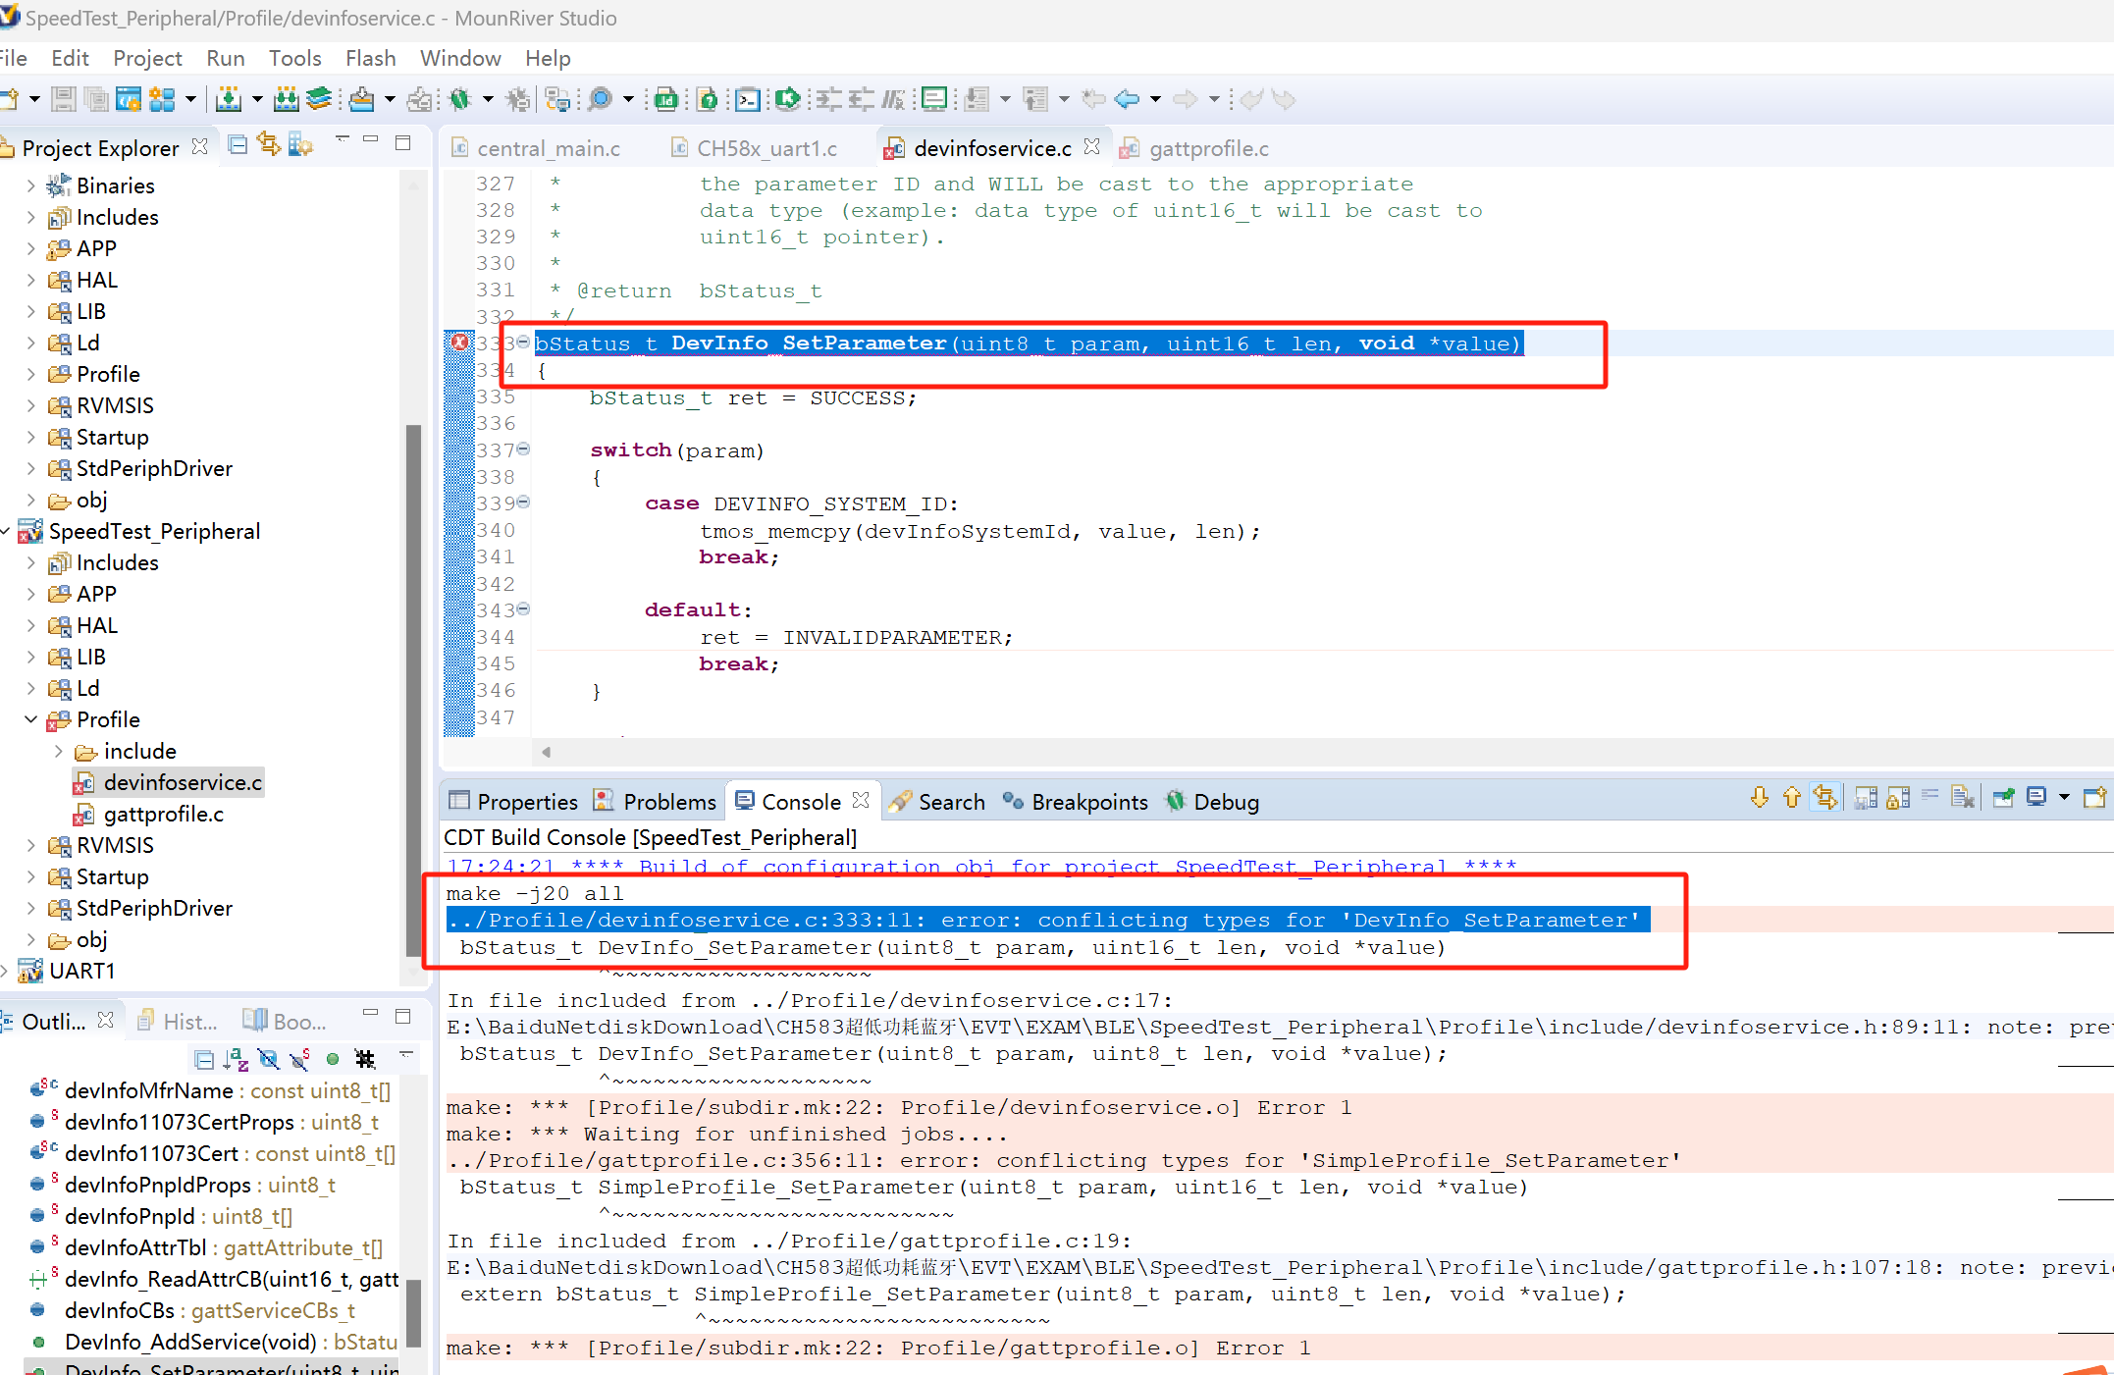Viewport: 2114px width, 1375px height.
Task: Collapse function fold marker at line 333
Action: pos(524,342)
